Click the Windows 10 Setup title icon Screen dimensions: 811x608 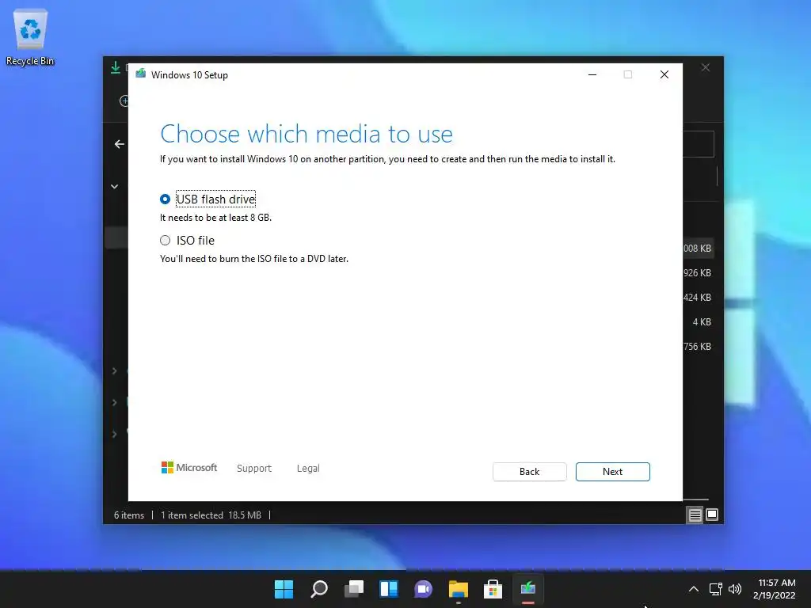(x=141, y=74)
